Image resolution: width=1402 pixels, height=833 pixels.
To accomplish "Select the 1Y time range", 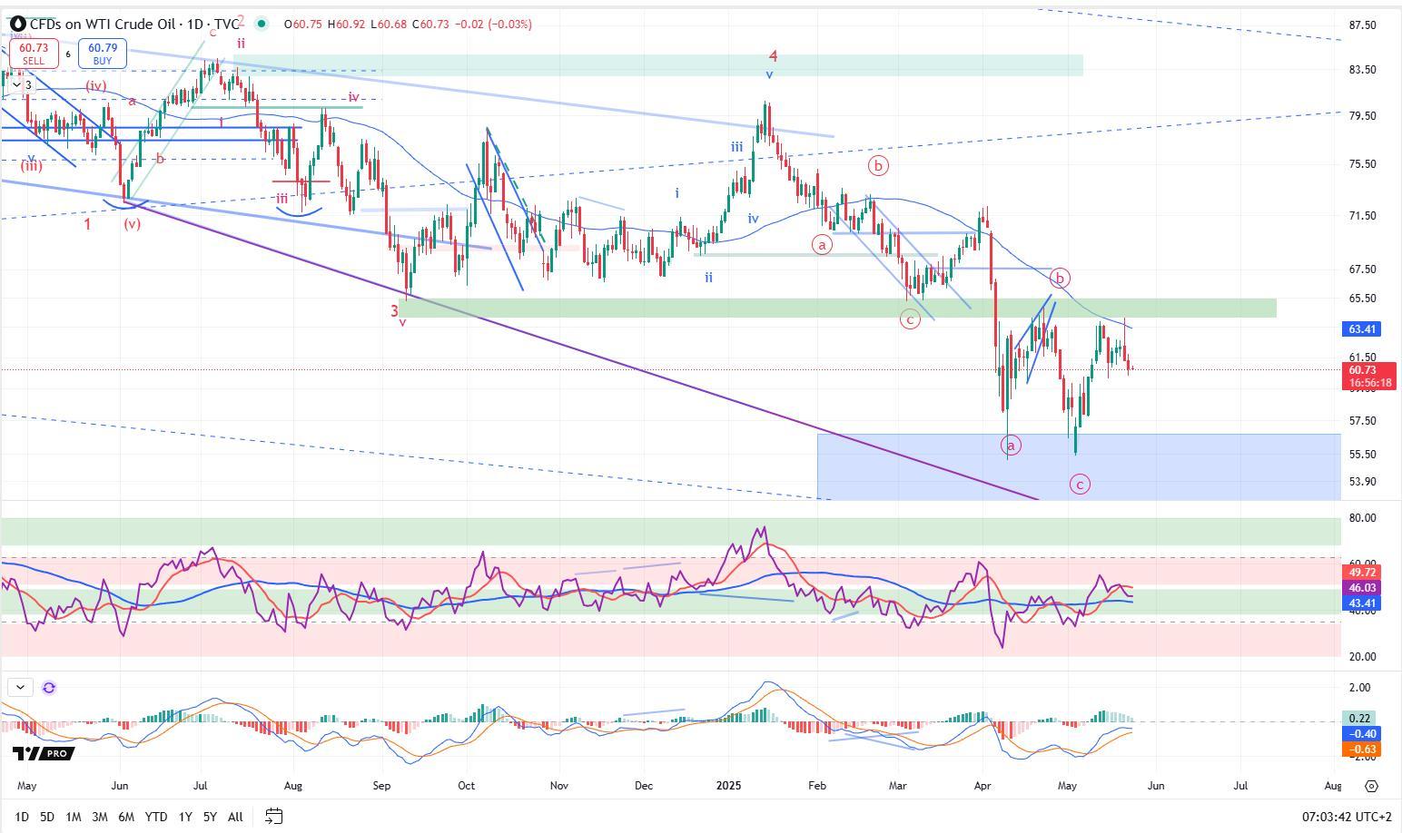I will coord(185,817).
